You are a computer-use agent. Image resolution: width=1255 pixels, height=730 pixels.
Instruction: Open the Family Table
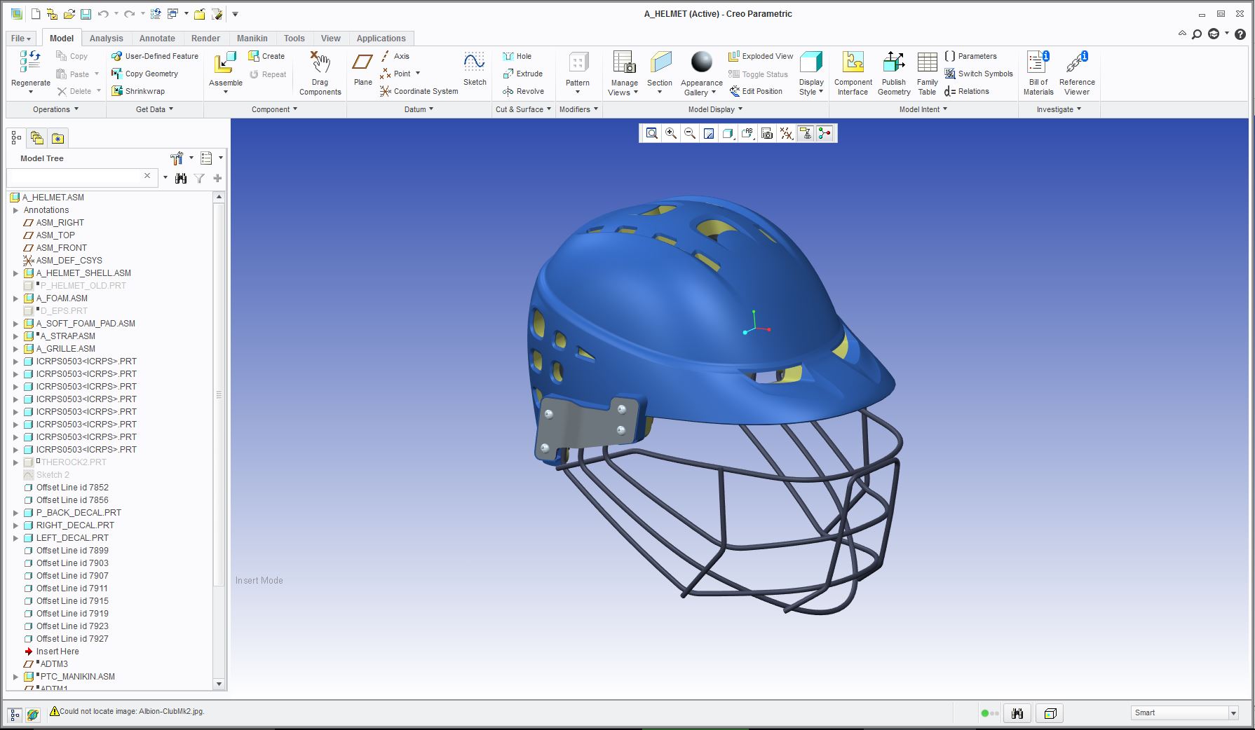point(927,64)
